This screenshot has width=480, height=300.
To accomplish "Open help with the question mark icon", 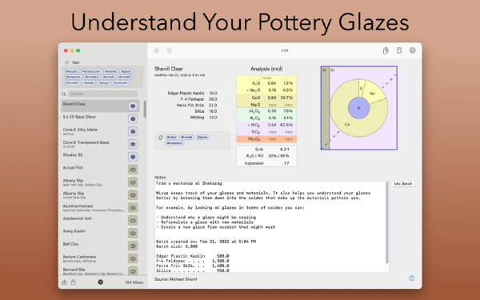I will point(412,278).
